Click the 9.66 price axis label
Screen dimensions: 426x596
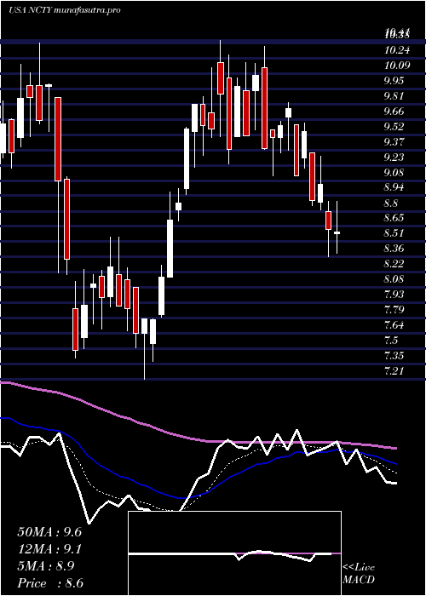394,112
